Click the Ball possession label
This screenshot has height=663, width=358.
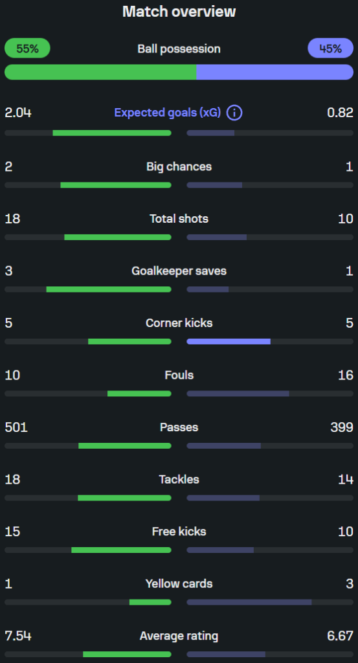tap(179, 49)
